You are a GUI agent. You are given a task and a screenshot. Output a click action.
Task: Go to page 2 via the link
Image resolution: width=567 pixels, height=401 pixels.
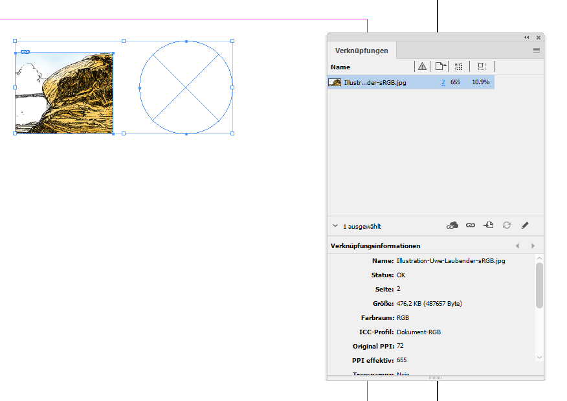pos(443,82)
